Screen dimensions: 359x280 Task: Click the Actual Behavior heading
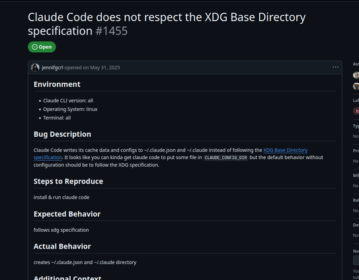click(62, 246)
